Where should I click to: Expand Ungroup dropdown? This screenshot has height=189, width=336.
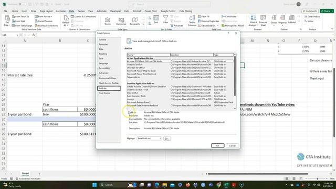282,25
